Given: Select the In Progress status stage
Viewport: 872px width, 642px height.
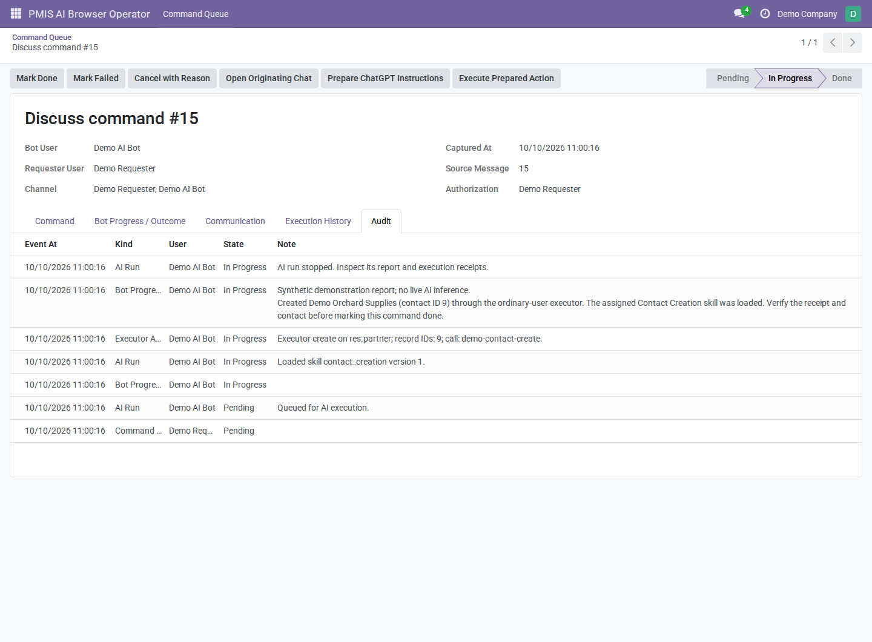Looking at the screenshot, I should (x=790, y=78).
